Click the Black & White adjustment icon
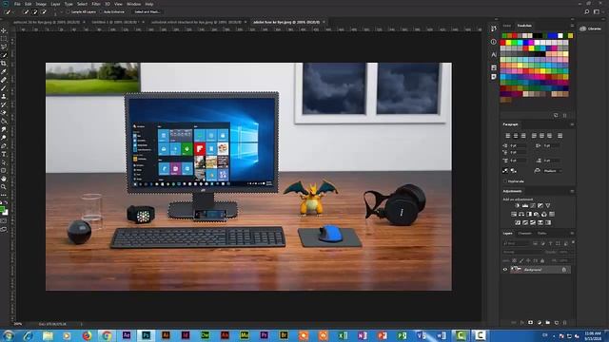This screenshot has height=342, width=609. pos(529,214)
